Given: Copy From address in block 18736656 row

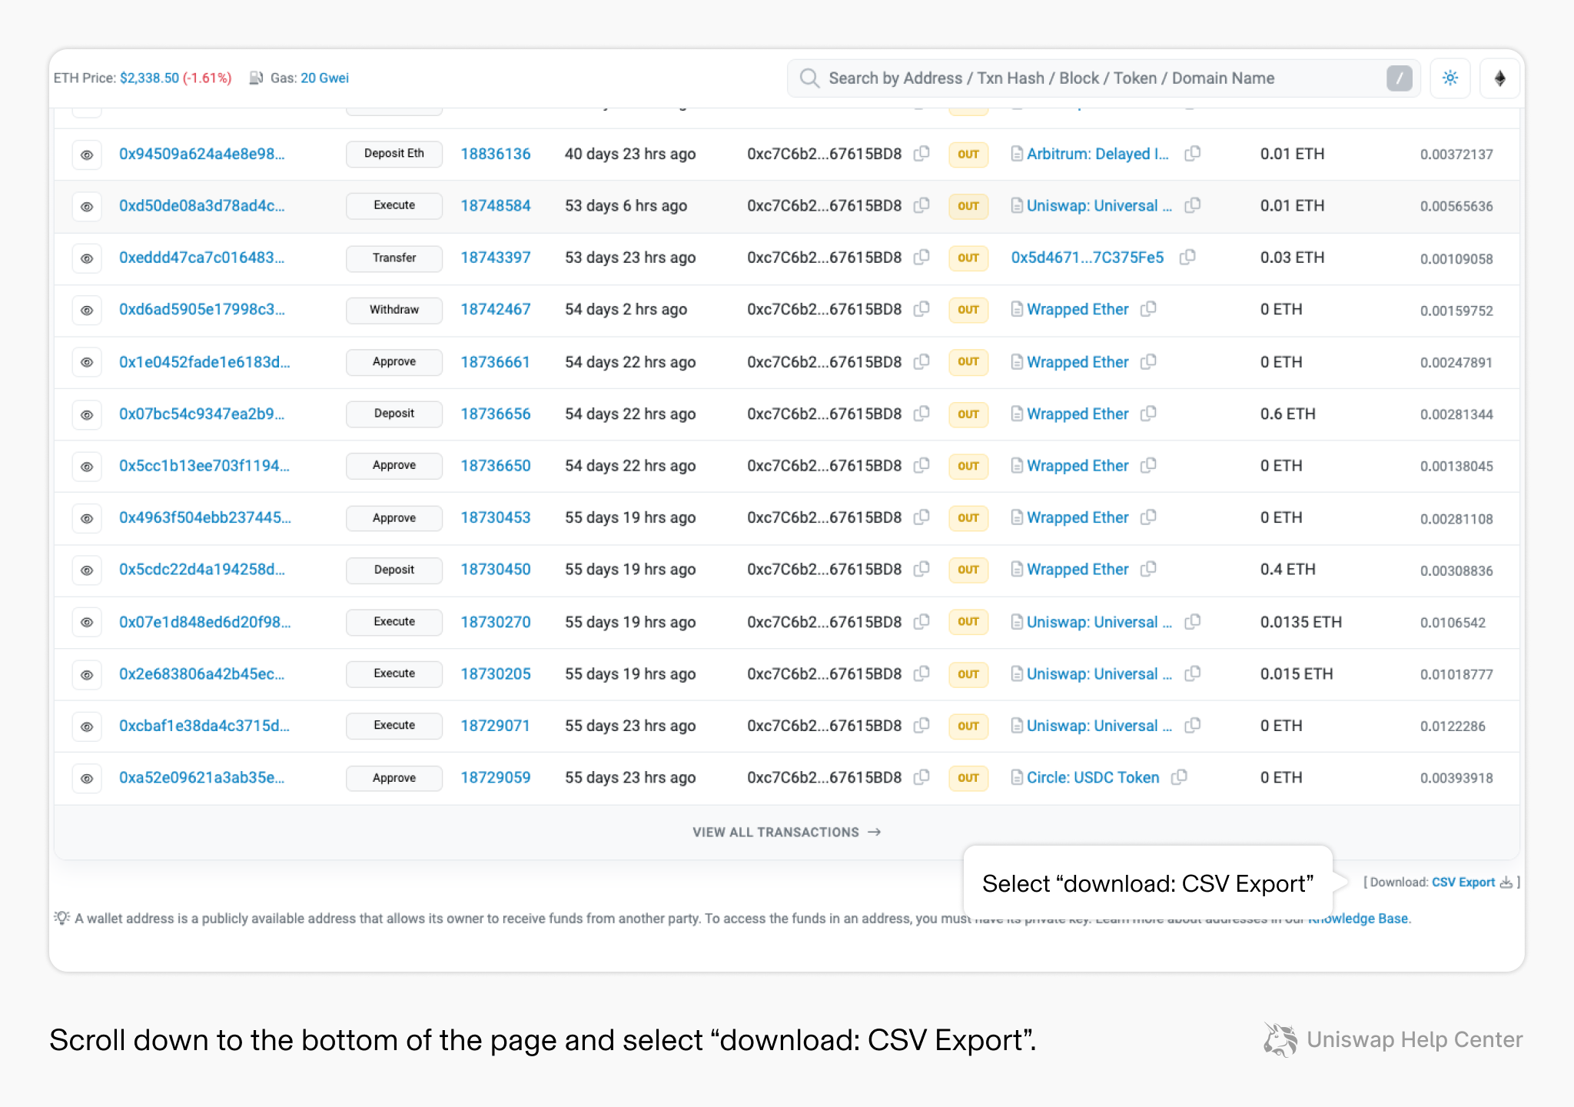Looking at the screenshot, I should click(x=921, y=414).
